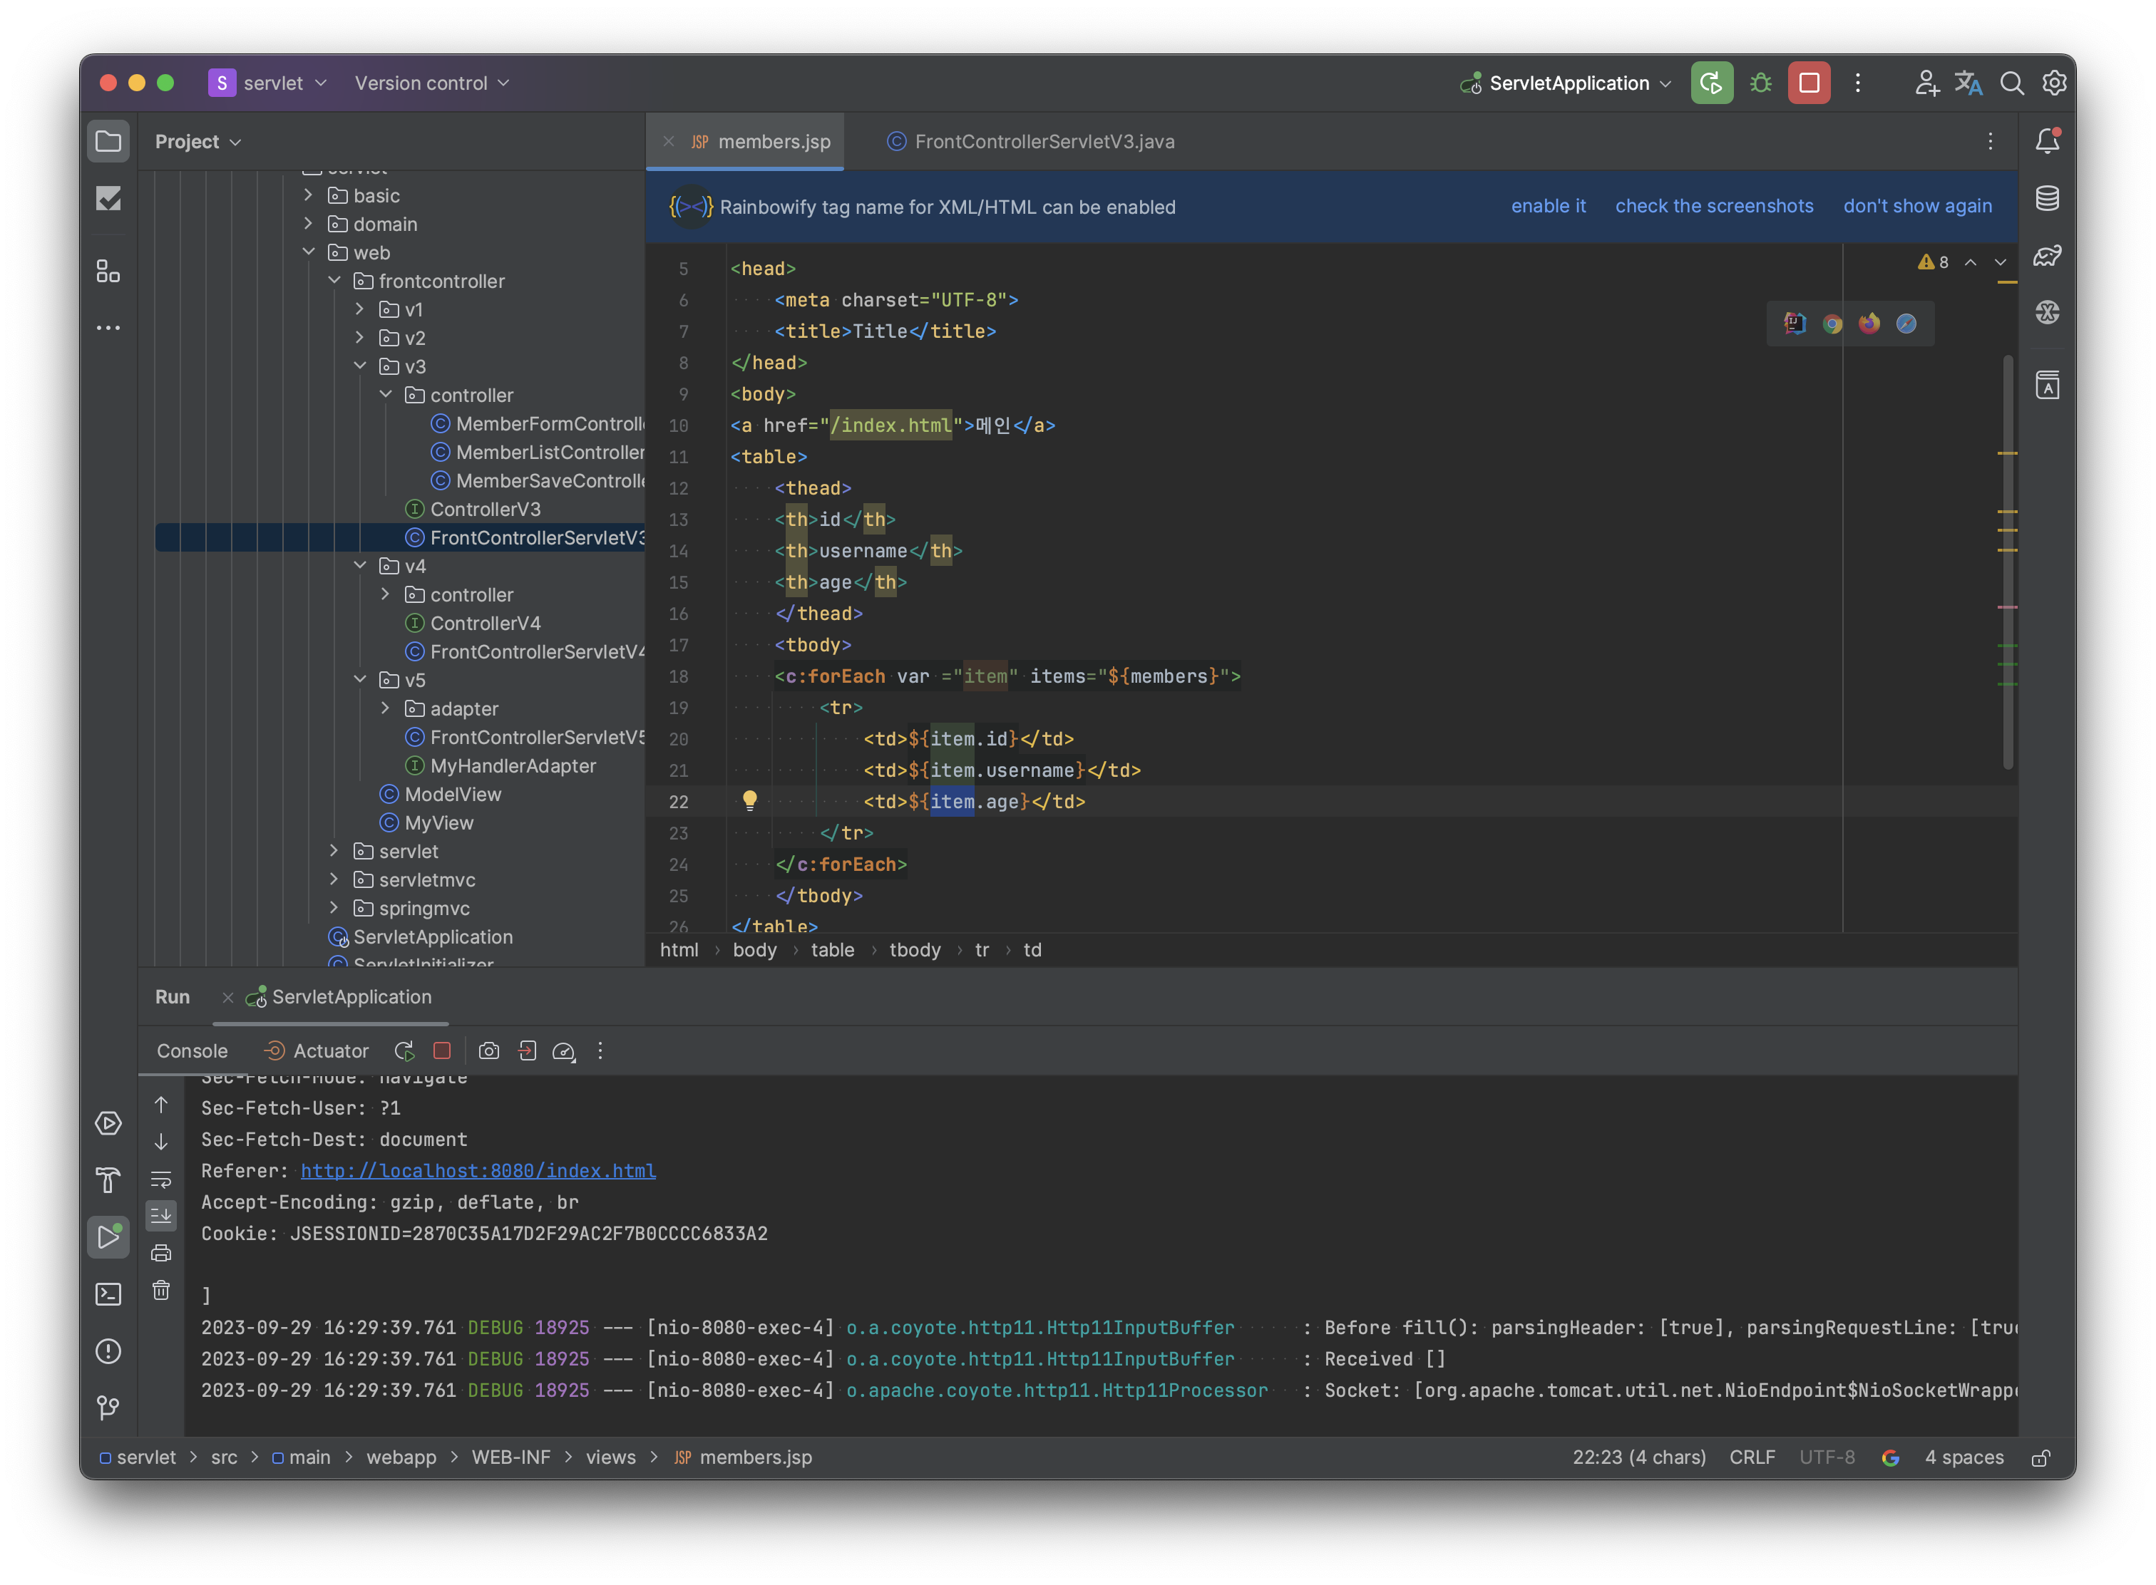
Task: Show more tool windows ellipsis
Action: tap(108, 328)
